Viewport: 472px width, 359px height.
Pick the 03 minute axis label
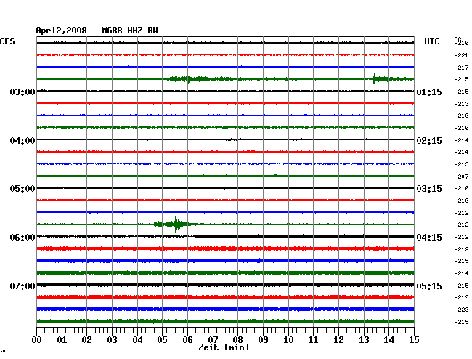click(x=112, y=339)
